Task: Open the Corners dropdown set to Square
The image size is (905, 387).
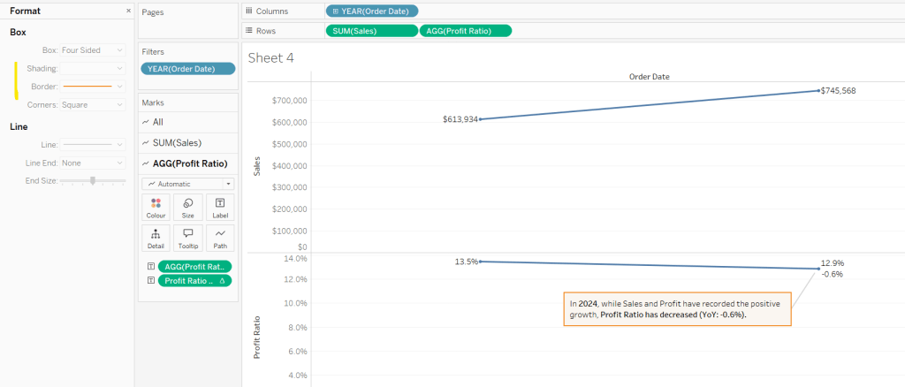Action: point(93,104)
